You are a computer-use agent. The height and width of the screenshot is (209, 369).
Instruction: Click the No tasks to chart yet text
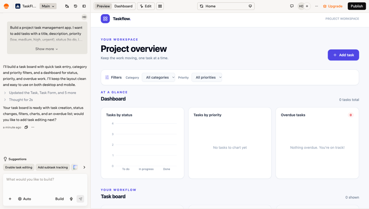pos(230,147)
